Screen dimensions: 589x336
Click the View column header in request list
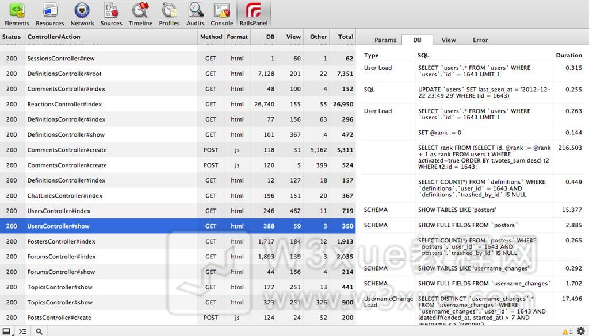pyautogui.click(x=290, y=37)
